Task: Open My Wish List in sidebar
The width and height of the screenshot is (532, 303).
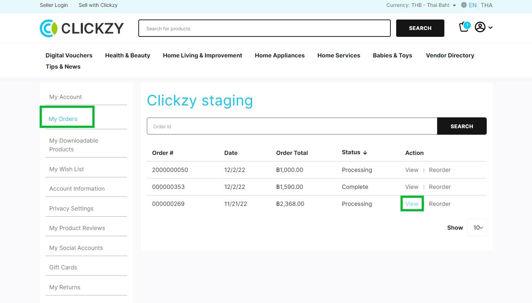Action: pos(67,169)
